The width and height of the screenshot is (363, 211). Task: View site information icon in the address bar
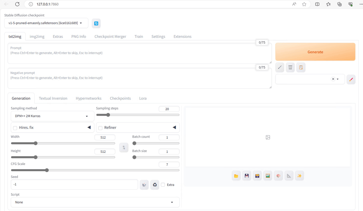tap(31, 4)
